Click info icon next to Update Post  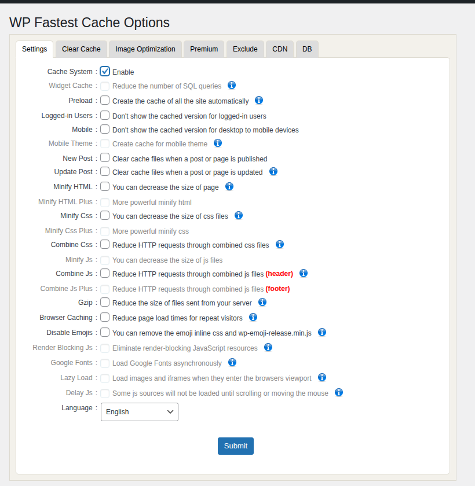coord(273,171)
